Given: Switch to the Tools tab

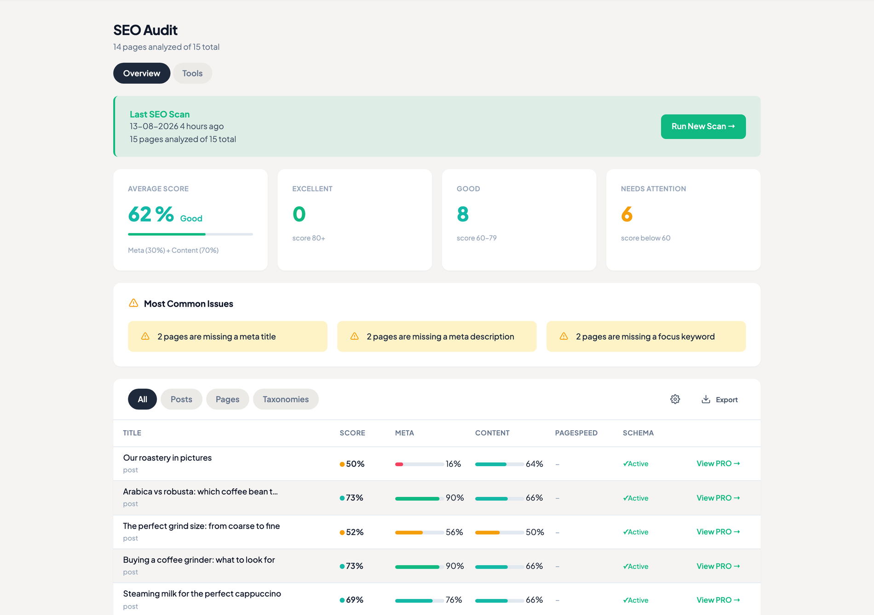Looking at the screenshot, I should 192,73.
